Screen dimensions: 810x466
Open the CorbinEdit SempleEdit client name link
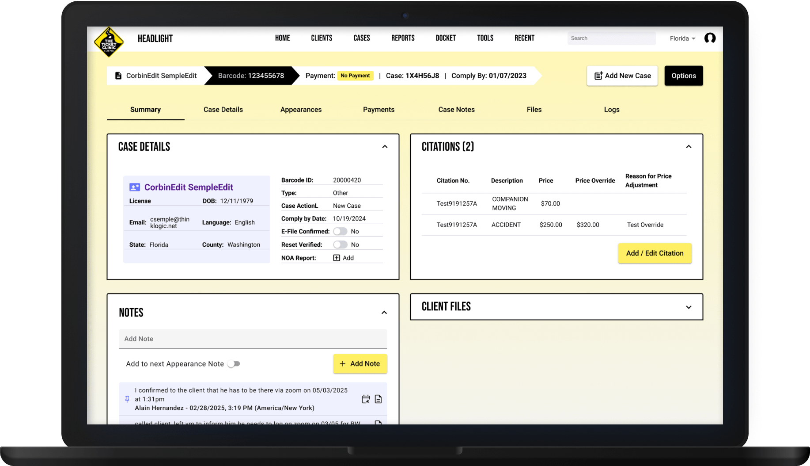click(x=189, y=187)
